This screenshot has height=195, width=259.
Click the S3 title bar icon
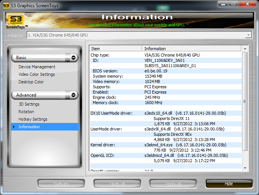tap(6, 6)
